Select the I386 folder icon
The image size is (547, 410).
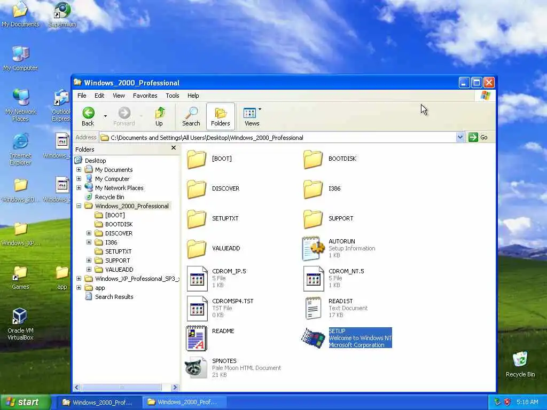tap(313, 190)
